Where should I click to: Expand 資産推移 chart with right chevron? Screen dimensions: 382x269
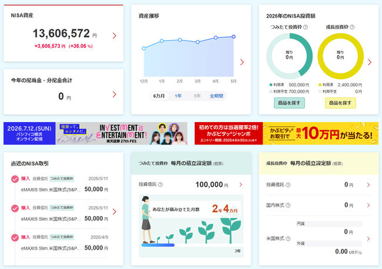[242, 62]
